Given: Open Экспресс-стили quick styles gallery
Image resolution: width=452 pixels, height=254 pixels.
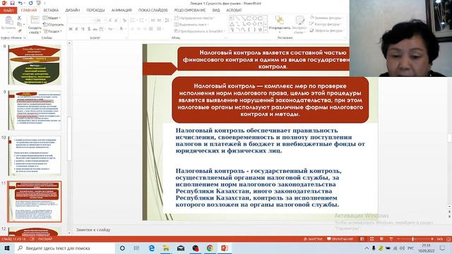Looking at the screenshot, I should pos(299,25).
